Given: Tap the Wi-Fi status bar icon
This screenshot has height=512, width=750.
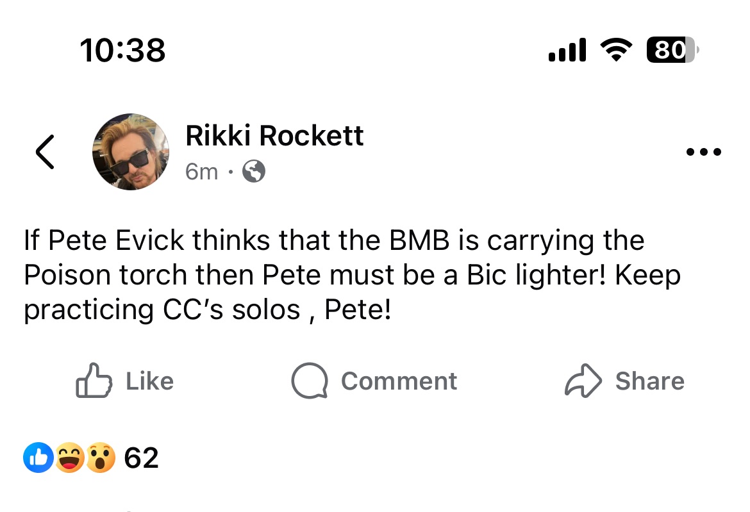Looking at the screenshot, I should coord(616,50).
